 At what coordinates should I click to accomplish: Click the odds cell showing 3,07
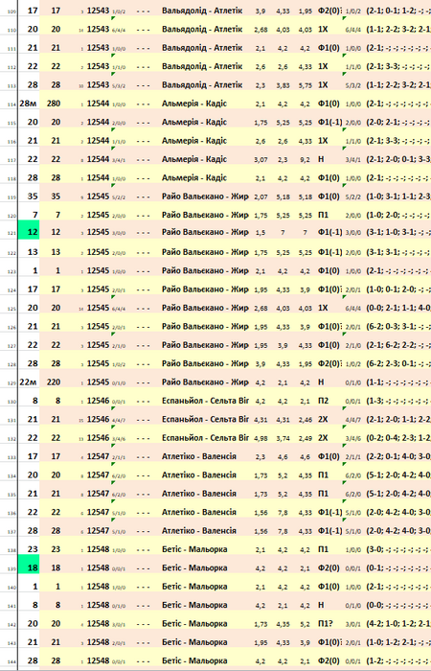pyautogui.click(x=261, y=160)
